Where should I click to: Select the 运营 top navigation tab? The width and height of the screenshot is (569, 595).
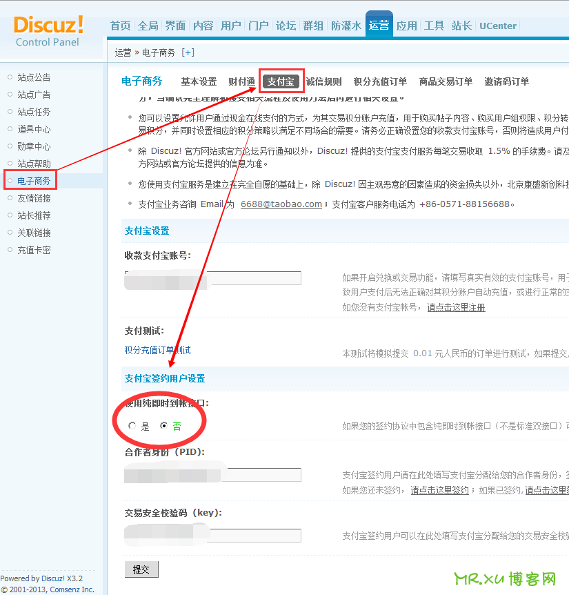pyautogui.click(x=379, y=25)
